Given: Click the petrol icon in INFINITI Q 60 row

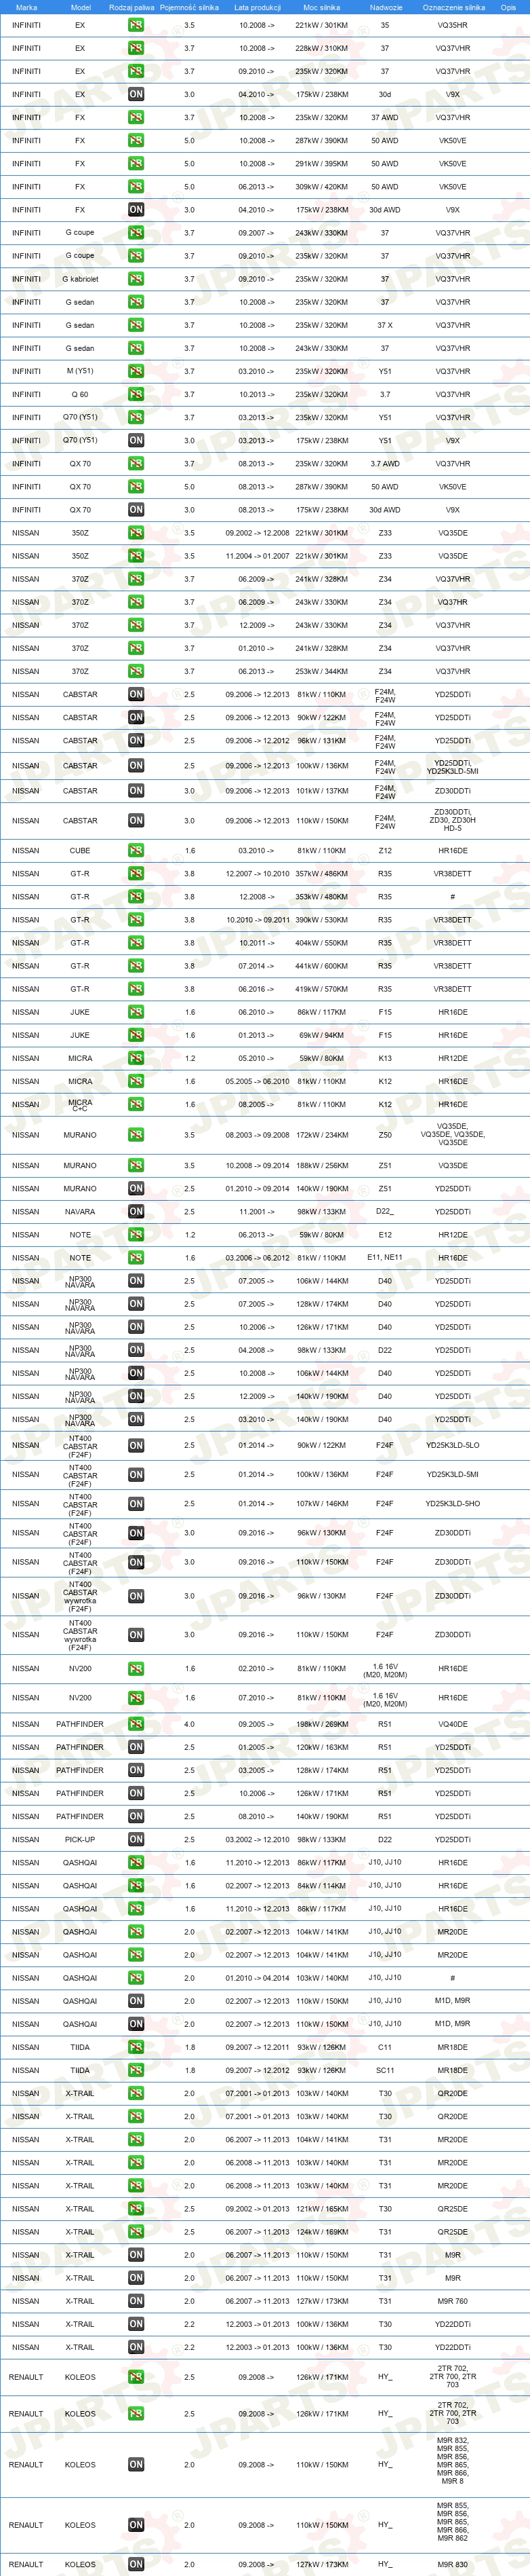Looking at the screenshot, I should tap(136, 394).
